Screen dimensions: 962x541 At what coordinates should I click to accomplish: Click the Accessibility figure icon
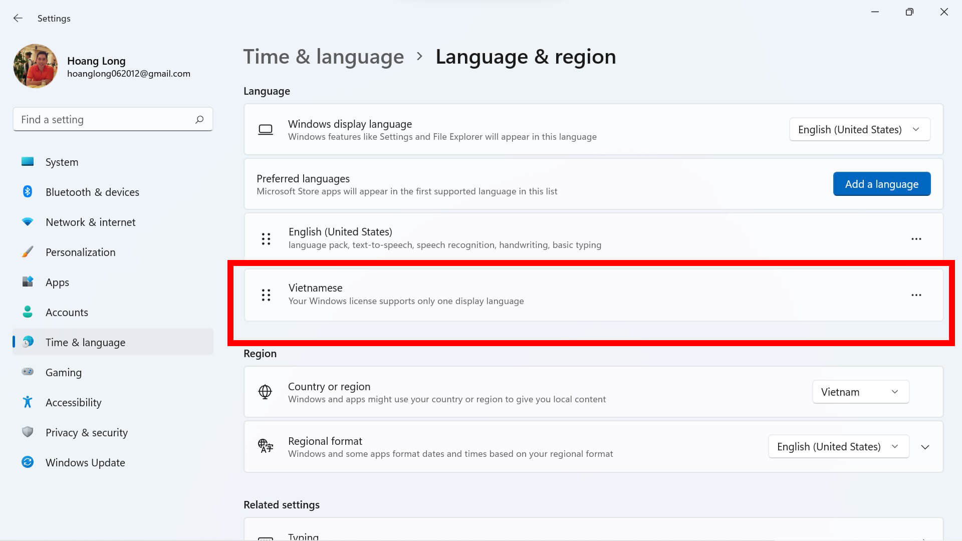(x=28, y=402)
